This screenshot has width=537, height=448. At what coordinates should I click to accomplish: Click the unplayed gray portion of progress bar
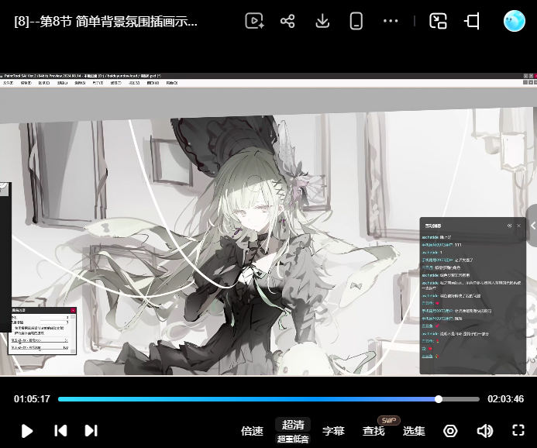pyautogui.click(x=460, y=399)
